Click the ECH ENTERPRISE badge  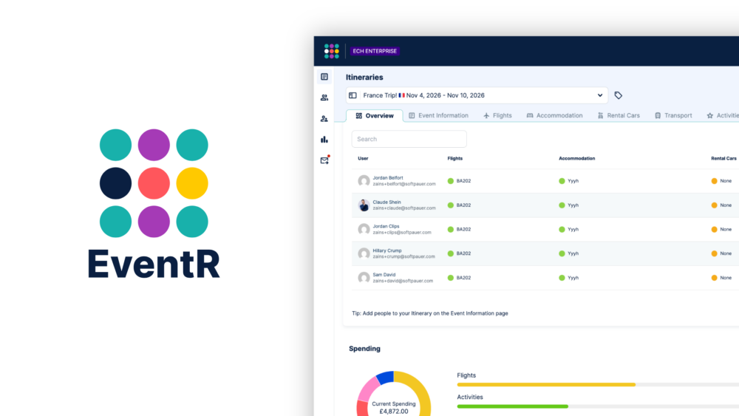click(375, 51)
